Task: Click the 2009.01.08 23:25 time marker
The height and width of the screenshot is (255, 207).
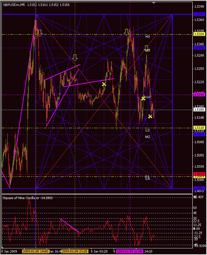Action: 75,251
